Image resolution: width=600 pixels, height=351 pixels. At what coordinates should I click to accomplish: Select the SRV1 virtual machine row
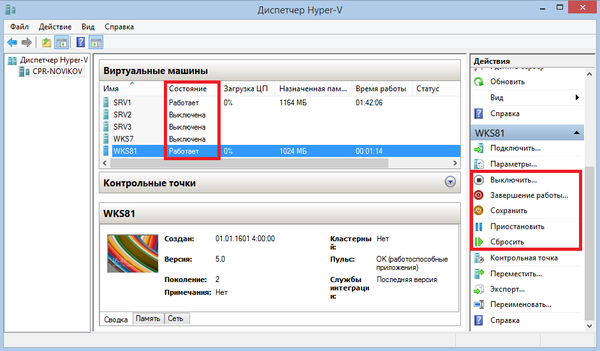click(x=122, y=103)
